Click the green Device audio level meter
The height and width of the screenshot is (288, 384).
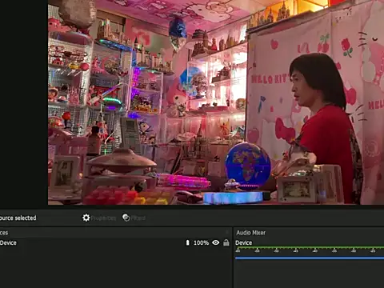point(310,248)
